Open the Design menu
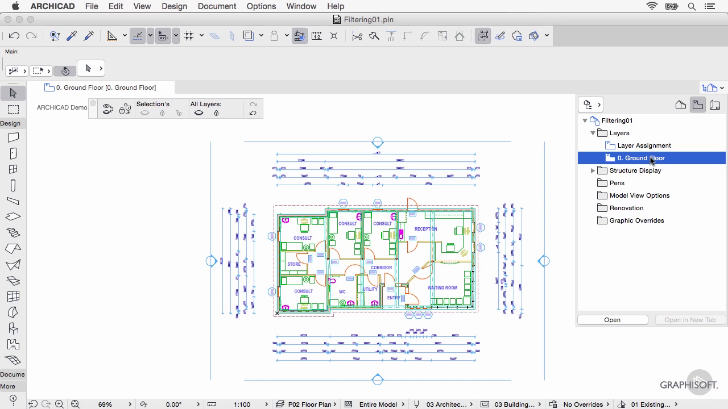Screen dimensions: 728x409 [x=174, y=6]
